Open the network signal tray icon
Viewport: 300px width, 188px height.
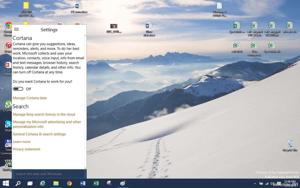click(x=267, y=184)
